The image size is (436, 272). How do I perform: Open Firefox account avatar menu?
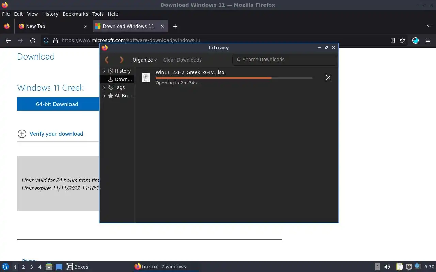[x=416, y=40]
